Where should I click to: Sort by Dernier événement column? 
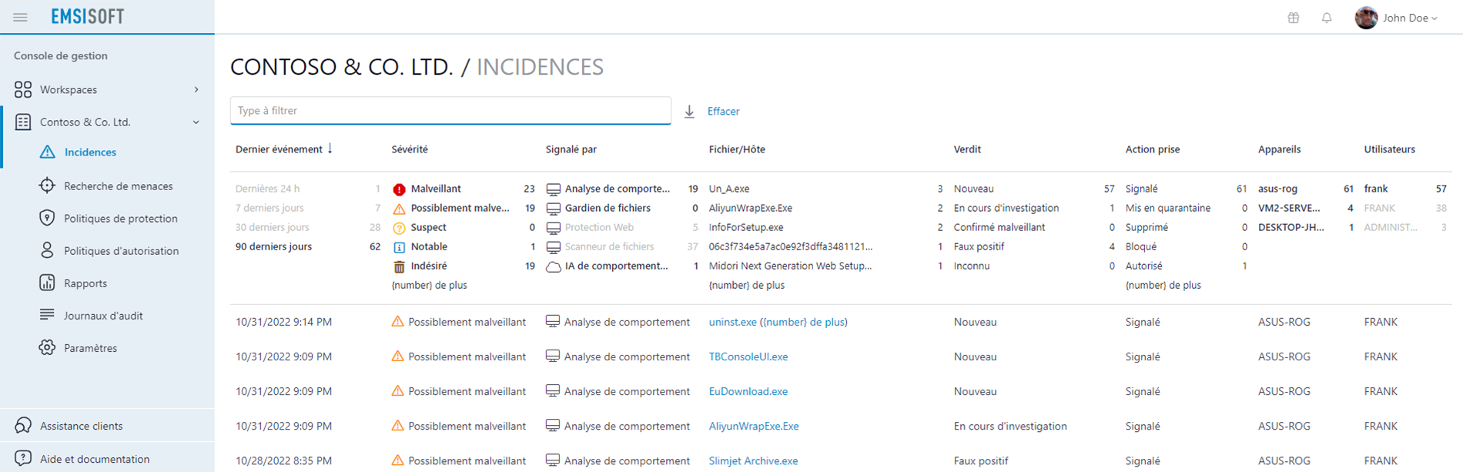point(283,149)
